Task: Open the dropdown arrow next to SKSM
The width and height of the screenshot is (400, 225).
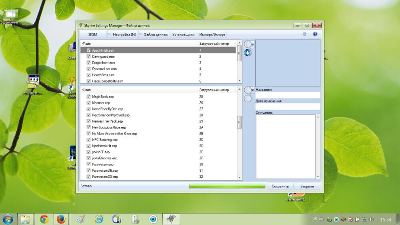Action: coord(109,34)
